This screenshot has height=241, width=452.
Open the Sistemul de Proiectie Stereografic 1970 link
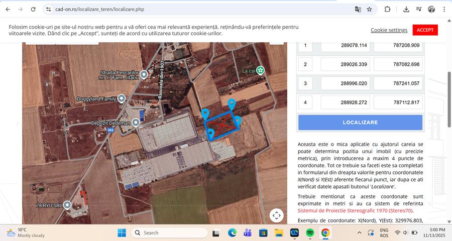pyautogui.click(x=355, y=211)
